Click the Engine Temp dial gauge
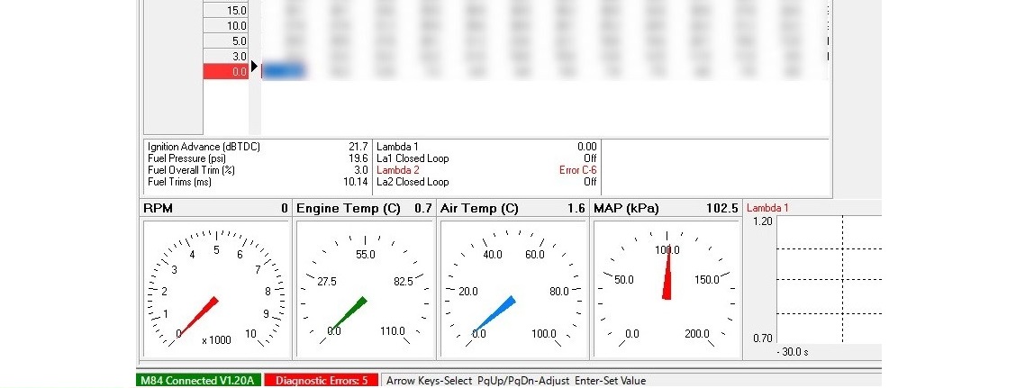Viewport: 1025px width, 388px height. (x=365, y=289)
